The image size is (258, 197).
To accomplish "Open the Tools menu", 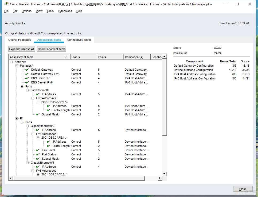I will [50, 11].
